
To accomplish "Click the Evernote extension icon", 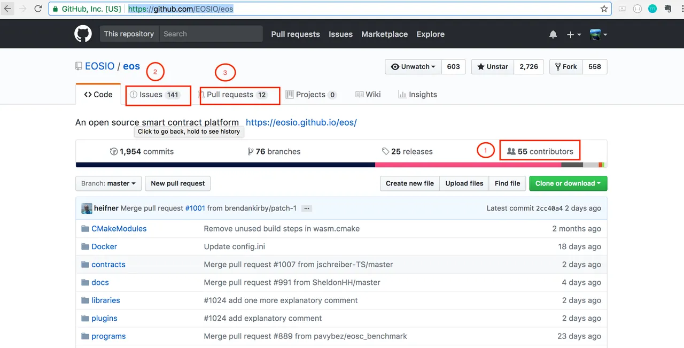I will pos(667,9).
